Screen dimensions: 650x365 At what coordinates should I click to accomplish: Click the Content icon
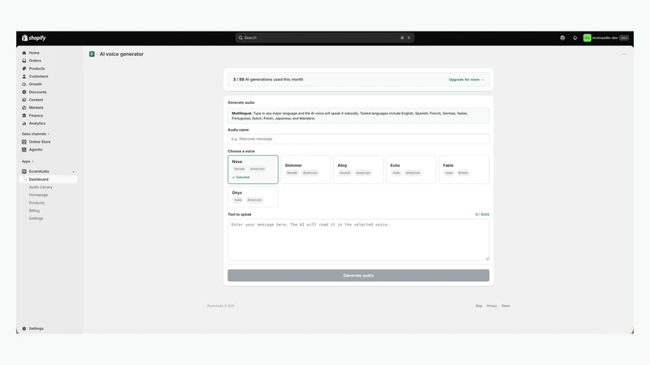click(x=24, y=100)
